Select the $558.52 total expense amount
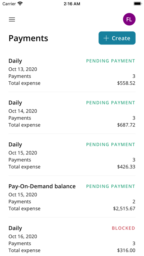 [126, 83]
